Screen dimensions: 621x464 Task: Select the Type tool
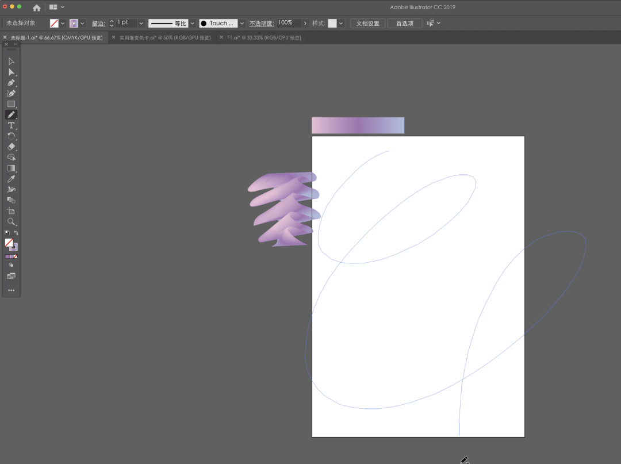11,125
